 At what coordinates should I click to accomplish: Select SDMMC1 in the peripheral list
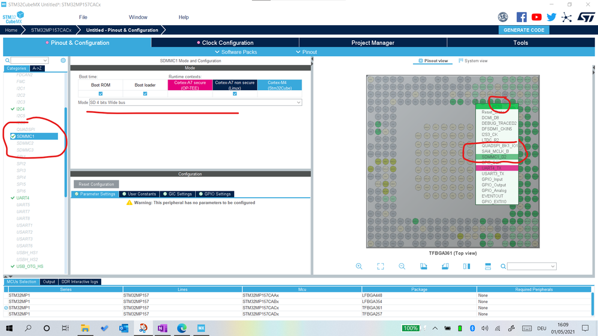click(34, 136)
